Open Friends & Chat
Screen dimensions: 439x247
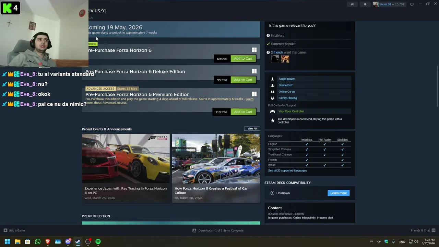[423, 231]
